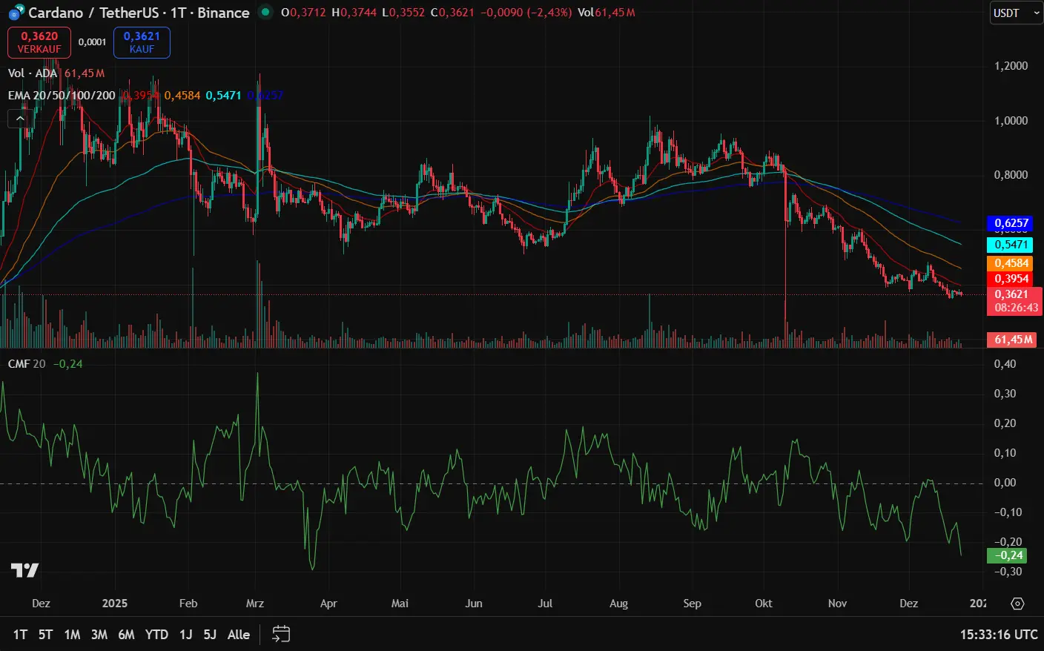Select the Alle range option
This screenshot has width=1044, height=651.
pos(239,635)
